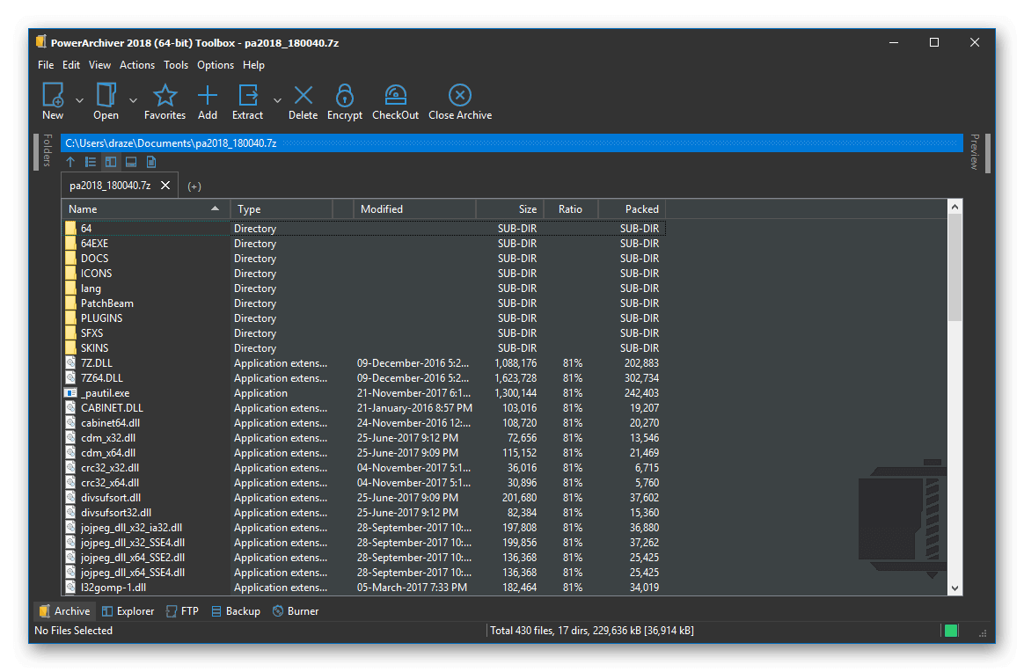Click the address path field

coord(512,143)
